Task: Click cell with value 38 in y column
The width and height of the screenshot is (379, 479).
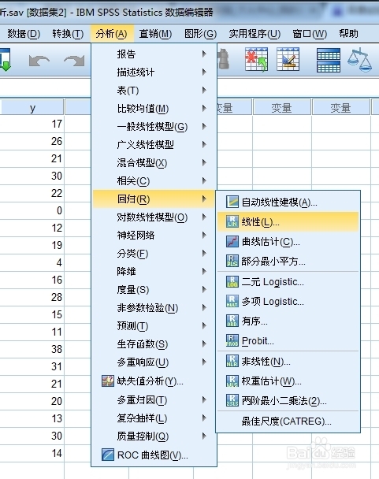Action: (32, 349)
